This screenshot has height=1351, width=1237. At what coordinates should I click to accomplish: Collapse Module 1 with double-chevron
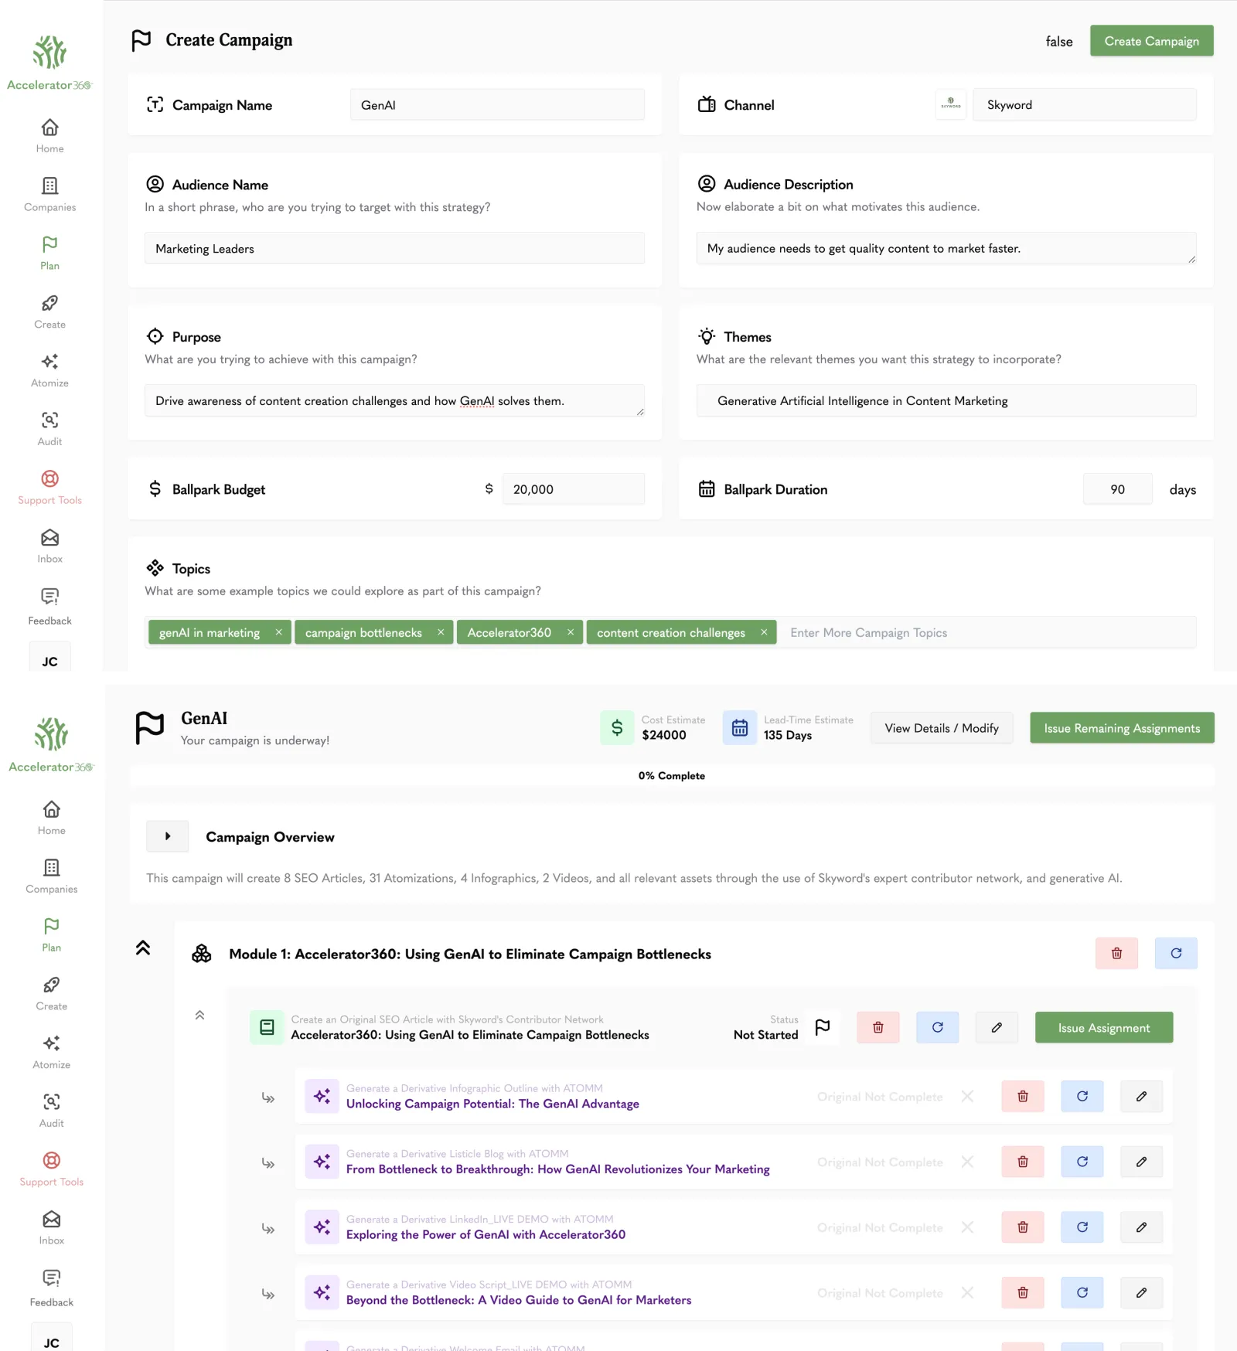pyautogui.click(x=143, y=948)
